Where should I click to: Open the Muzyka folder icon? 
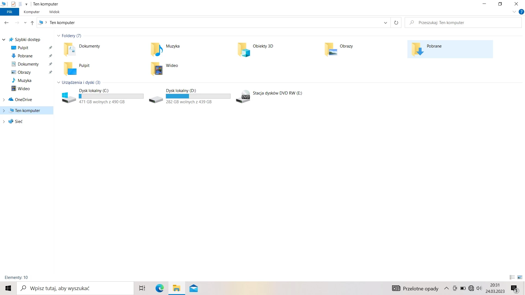[x=157, y=49]
